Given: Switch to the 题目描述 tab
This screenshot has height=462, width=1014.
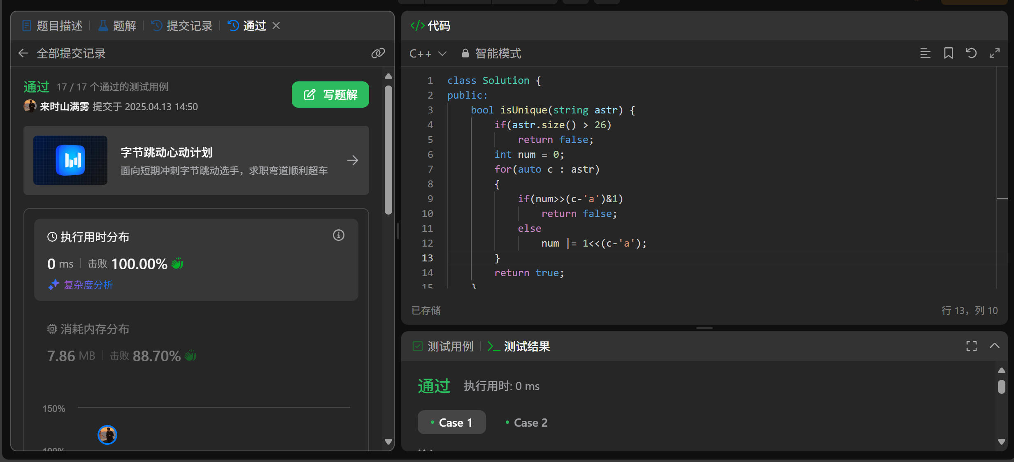Looking at the screenshot, I should click(x=53, y=25).
